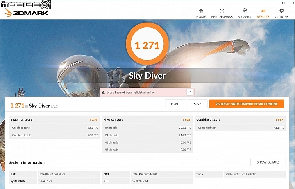Click the 1 214 graphics score value

click(x=93, y=120)
